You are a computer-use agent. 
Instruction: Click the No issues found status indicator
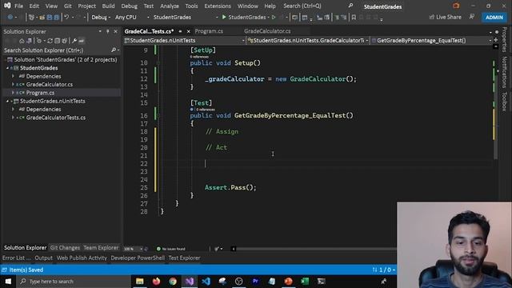tap(170, 249)
